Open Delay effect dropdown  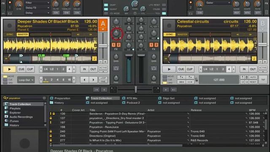(37, 13)
